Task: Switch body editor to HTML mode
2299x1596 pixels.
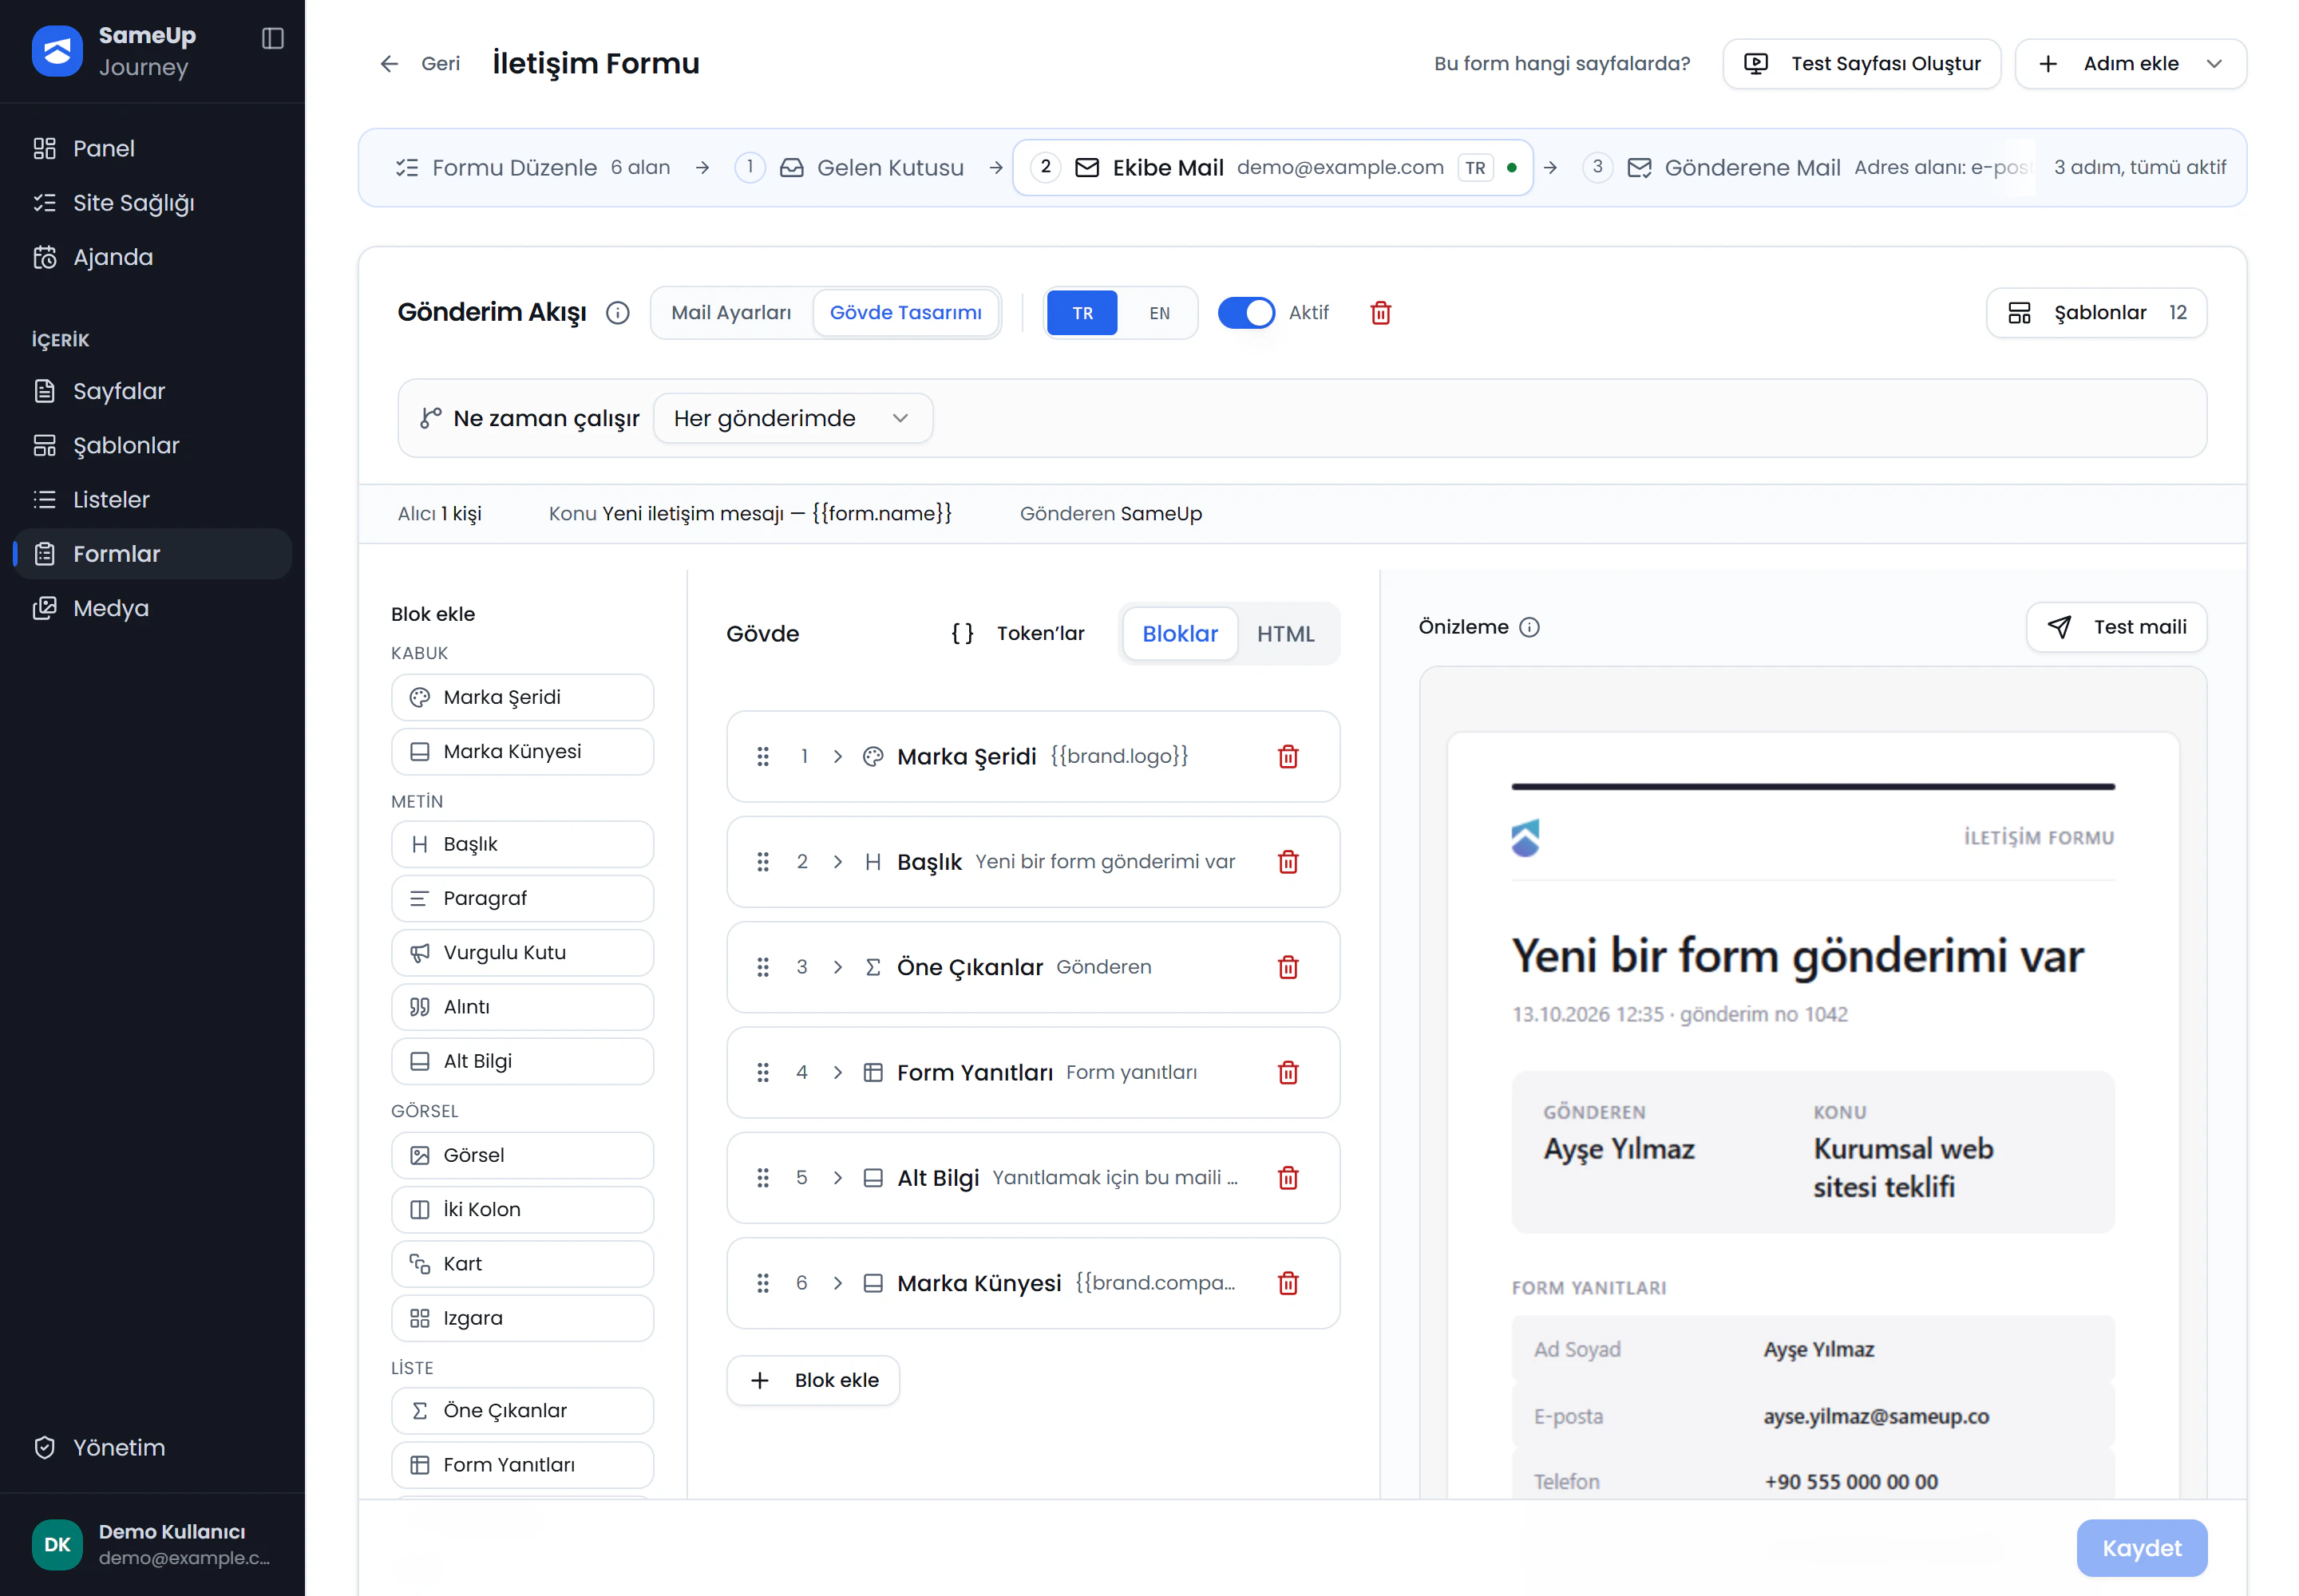Action: [1285, 634]
